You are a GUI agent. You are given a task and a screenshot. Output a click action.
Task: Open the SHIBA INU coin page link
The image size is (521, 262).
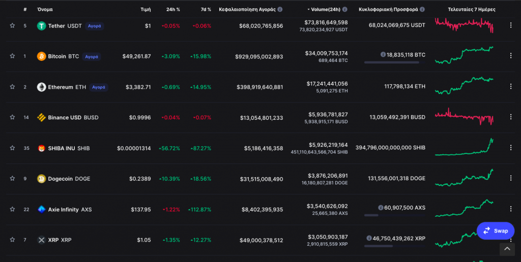[x=69, y=148]
